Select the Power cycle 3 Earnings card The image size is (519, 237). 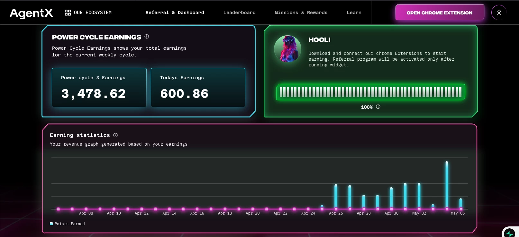pos(99,88)
